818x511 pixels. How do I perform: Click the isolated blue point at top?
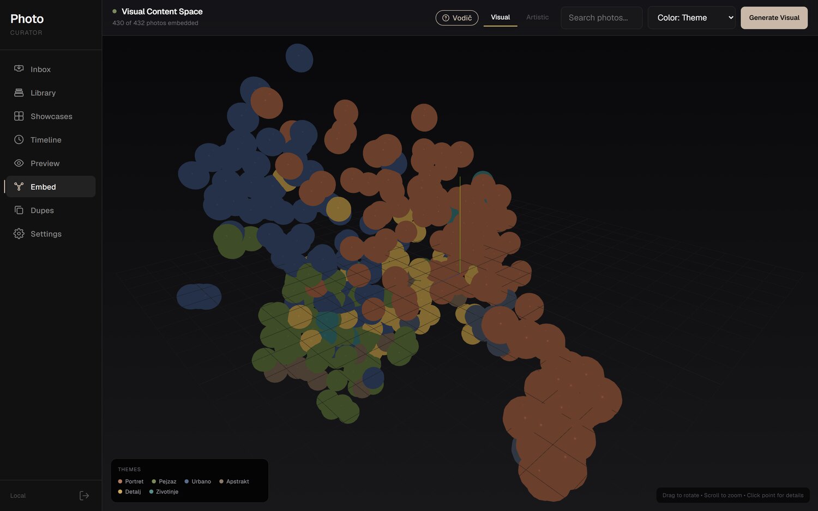(x=299, y=58)
